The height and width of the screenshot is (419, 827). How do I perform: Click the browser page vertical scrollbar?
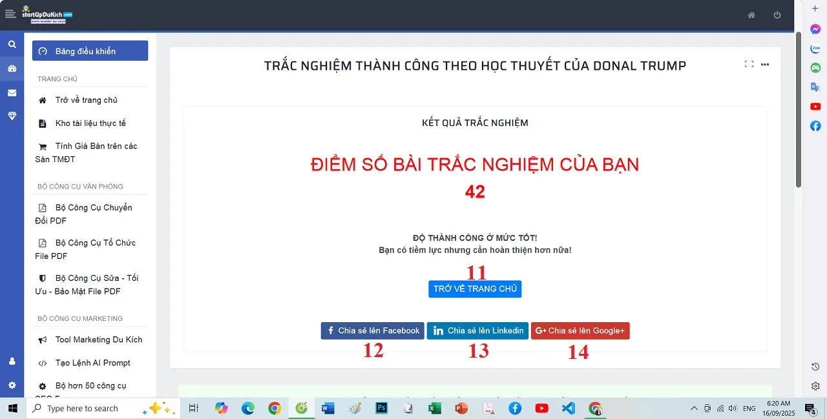799,110
